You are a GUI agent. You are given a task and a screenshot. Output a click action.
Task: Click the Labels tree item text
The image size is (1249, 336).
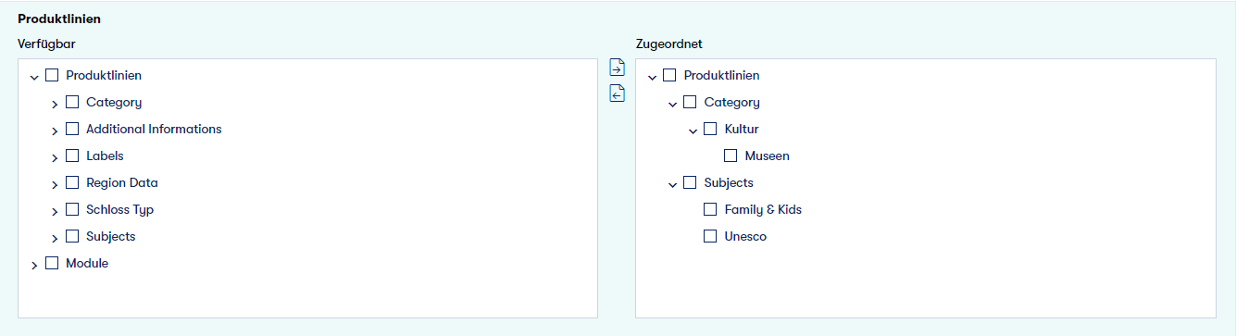105,156
